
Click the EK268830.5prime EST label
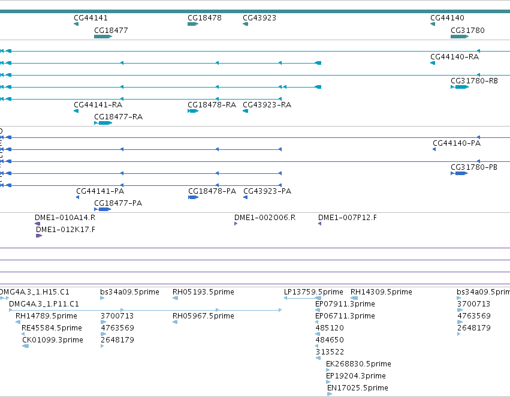pos(358,364)
